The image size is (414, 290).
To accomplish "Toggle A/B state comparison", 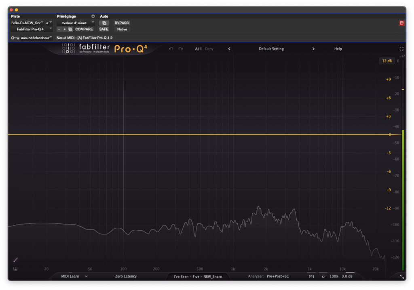I will point(198,49).
